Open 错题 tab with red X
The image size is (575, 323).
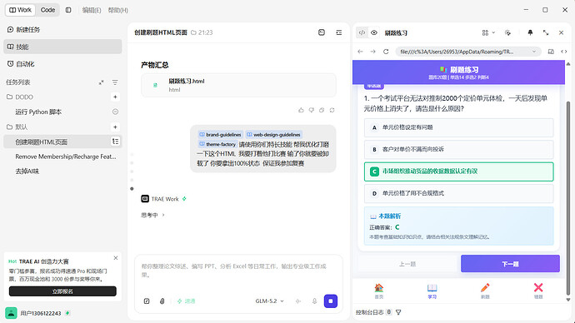[x=538, y=291]
